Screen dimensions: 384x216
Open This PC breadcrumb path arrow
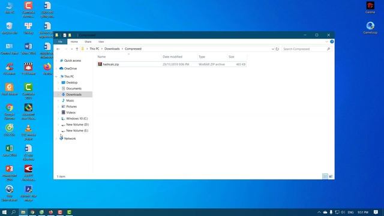coord(102,49)
